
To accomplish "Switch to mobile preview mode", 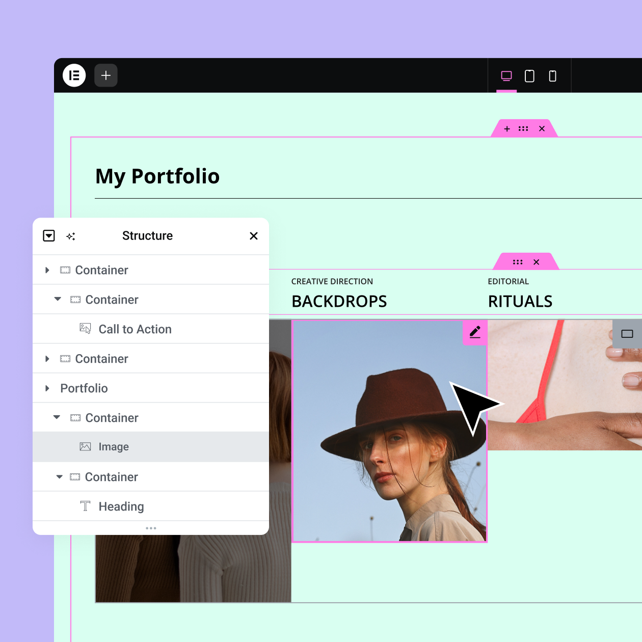I will (552, 76).
